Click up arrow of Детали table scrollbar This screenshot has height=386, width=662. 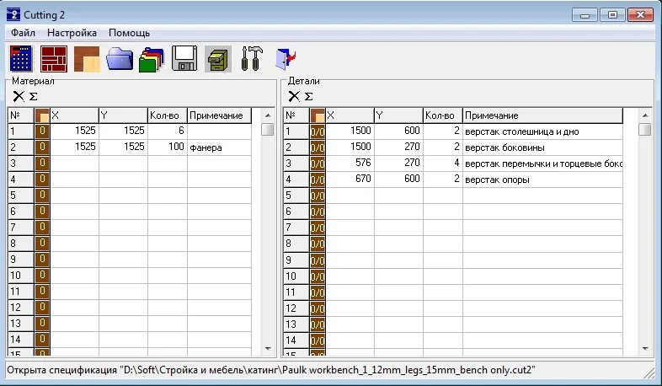tap(644, 115)
